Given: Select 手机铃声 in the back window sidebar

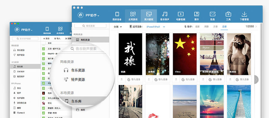Looking at the screenshot, I should pos(19,71).
